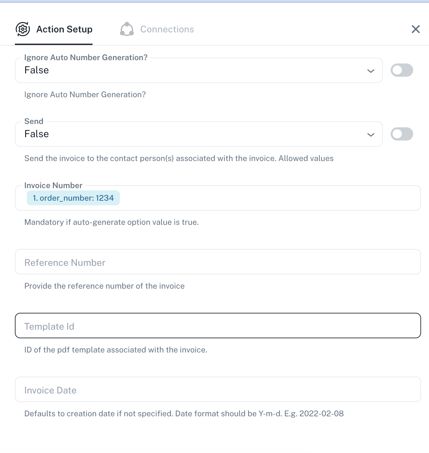Focus the Invoice Number field
This screenshot has width=429, height=453.
[264, 198]
